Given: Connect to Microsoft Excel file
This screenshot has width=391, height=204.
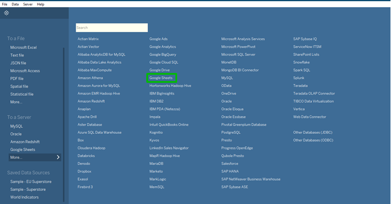Looking at the screenshot, I should coord(23,47).
